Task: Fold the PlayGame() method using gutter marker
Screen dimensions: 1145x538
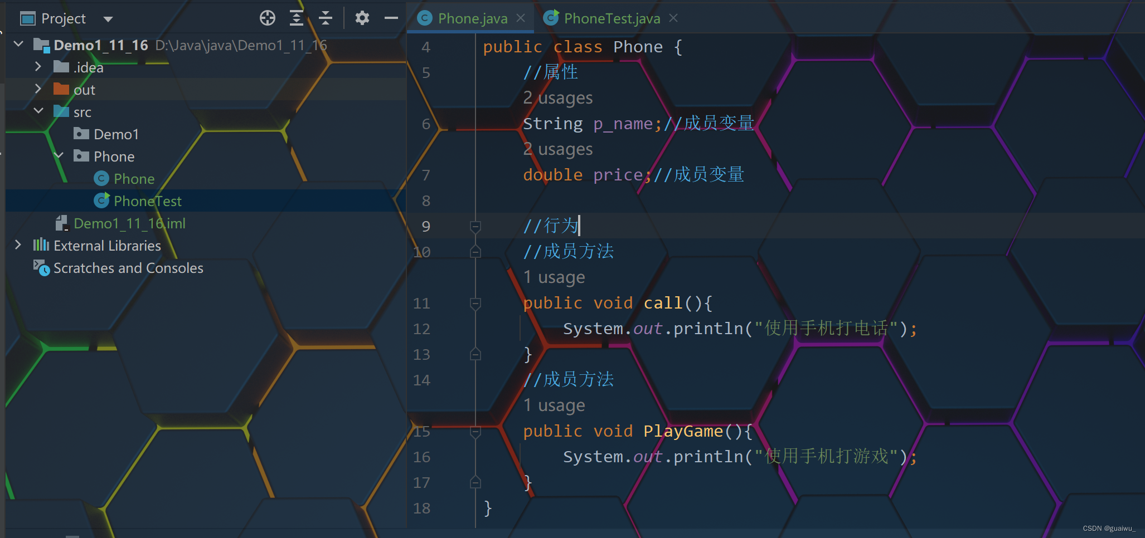Action: coord(476,432)
